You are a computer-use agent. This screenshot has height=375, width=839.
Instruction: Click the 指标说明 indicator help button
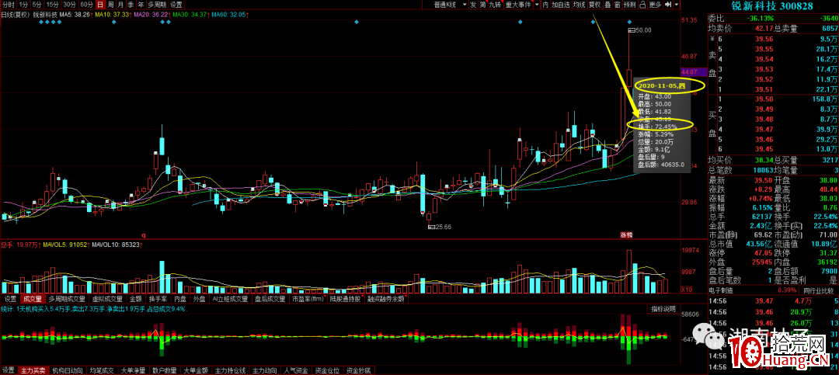(663, 309)
